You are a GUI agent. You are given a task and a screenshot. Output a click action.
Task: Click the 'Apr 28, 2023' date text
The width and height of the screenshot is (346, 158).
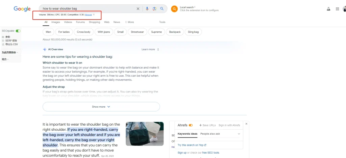(107, 156)
